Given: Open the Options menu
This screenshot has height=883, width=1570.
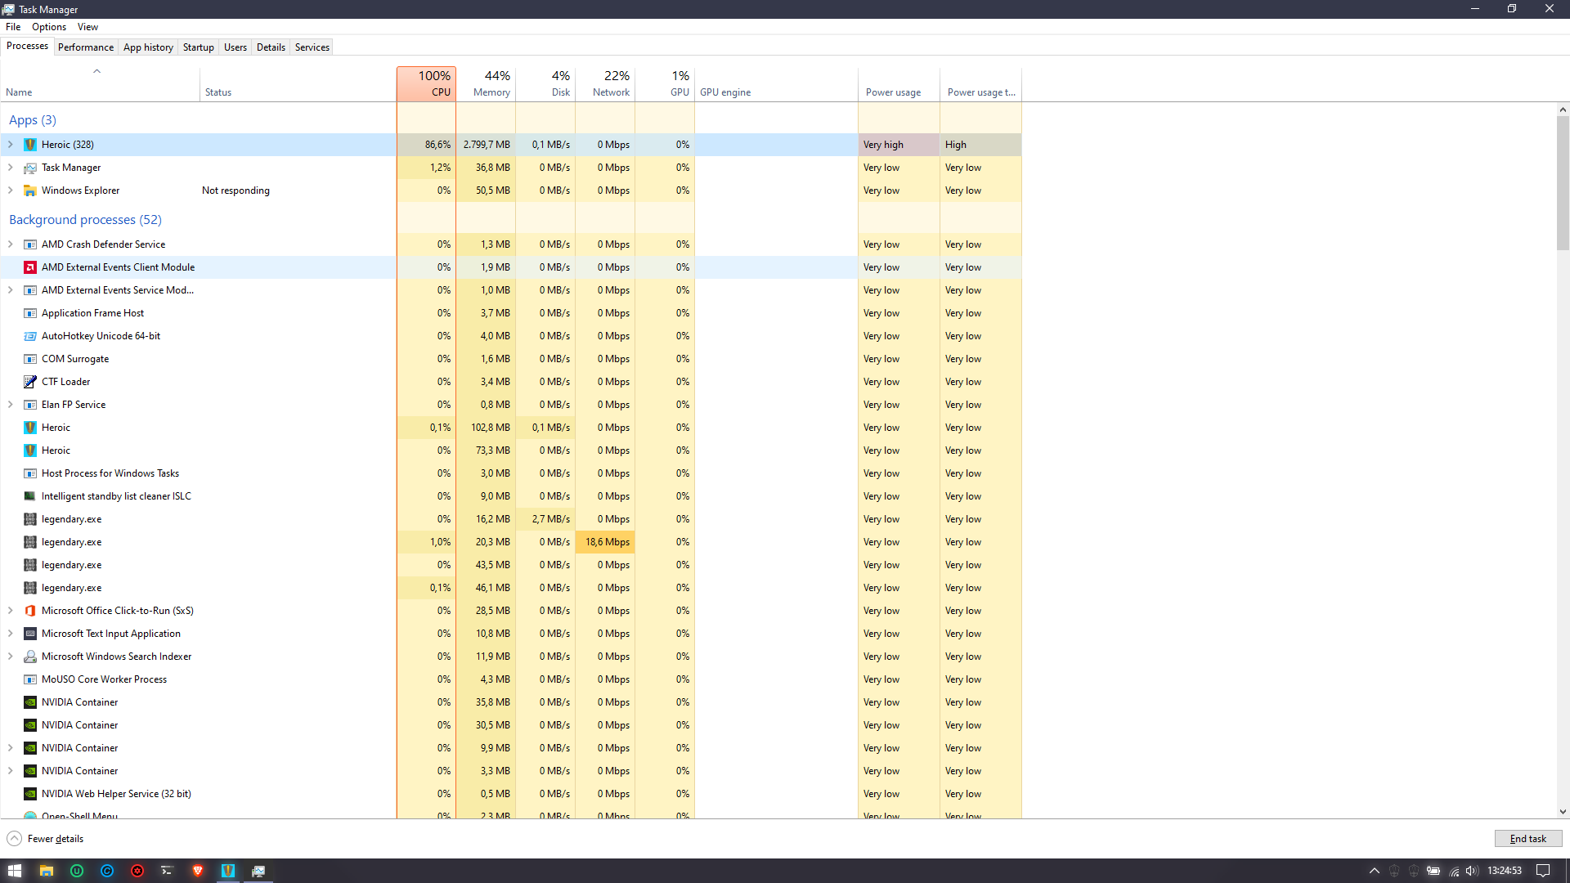Looking at the screenshot, I should (48, 26).
